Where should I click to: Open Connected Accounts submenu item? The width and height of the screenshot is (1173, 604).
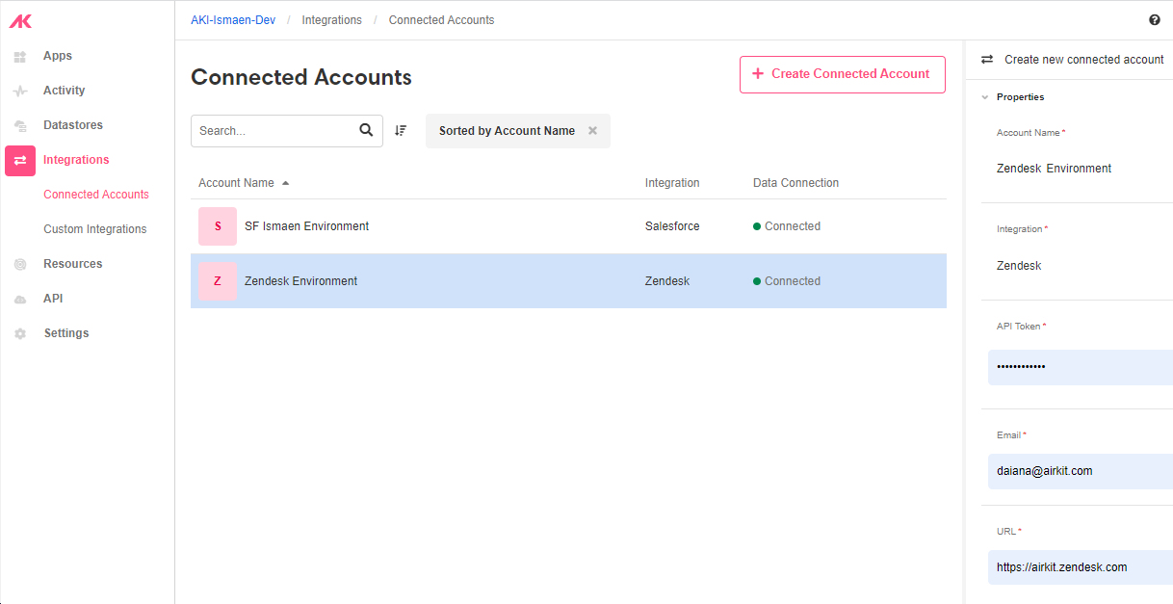point(96,195)
